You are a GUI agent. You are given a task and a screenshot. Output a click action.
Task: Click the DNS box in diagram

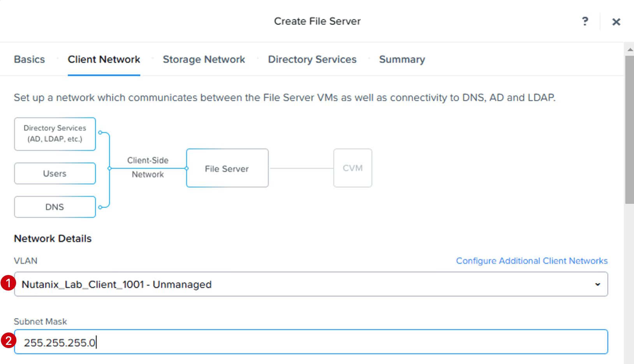tap(55, 207)
